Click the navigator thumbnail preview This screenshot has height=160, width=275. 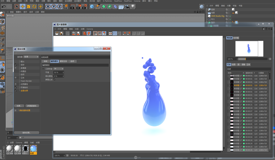249,49
